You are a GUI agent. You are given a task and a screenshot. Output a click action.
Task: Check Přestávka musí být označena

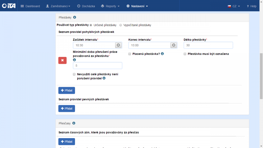pyautogui.click(x=185, y=54)
